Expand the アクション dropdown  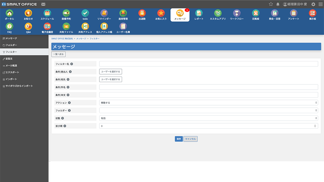pos(208,103)
